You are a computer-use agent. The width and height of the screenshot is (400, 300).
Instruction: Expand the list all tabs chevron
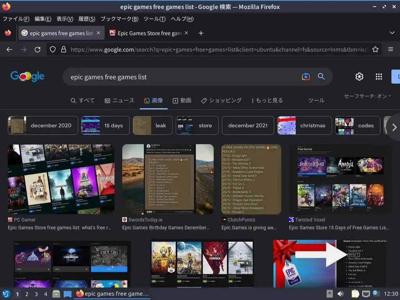point(392,33)
